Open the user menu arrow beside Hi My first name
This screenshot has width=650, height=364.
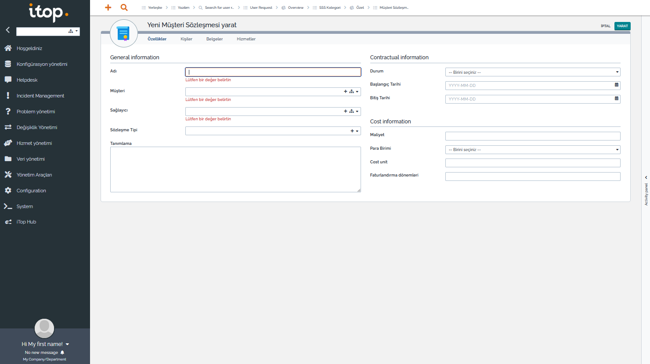(67, 344)
